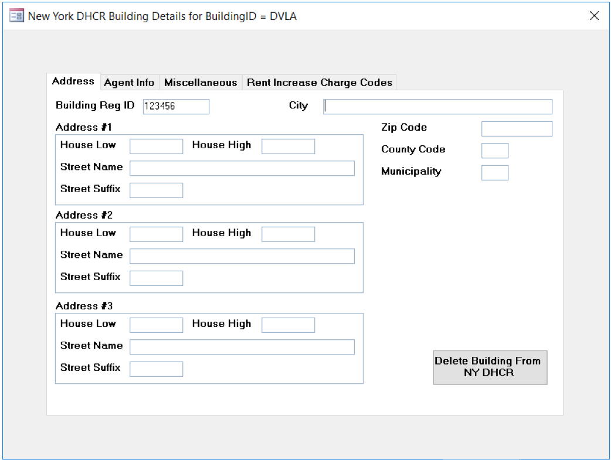Click Address #2 House Low field
Screen dimensions: 611x460
tap(156, 234)
